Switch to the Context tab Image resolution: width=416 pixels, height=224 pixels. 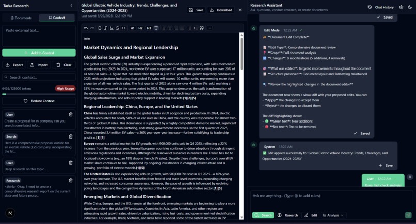pos(57,18)
